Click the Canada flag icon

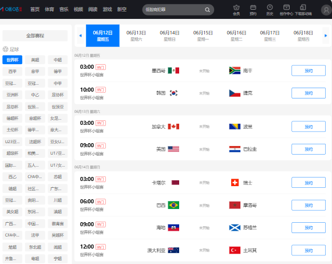coord(173,127)
